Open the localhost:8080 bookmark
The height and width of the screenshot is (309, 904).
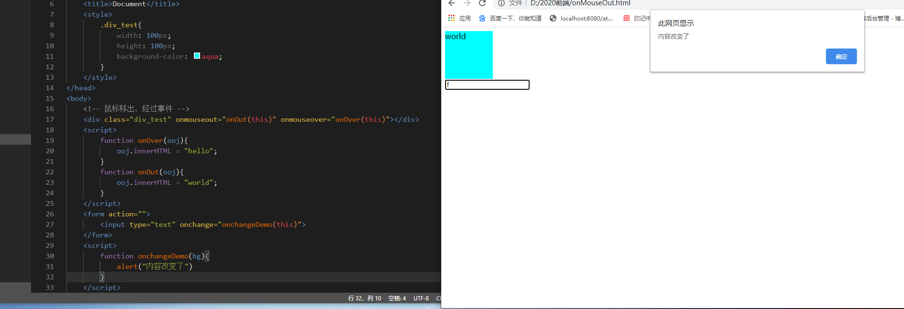[581, 18]
